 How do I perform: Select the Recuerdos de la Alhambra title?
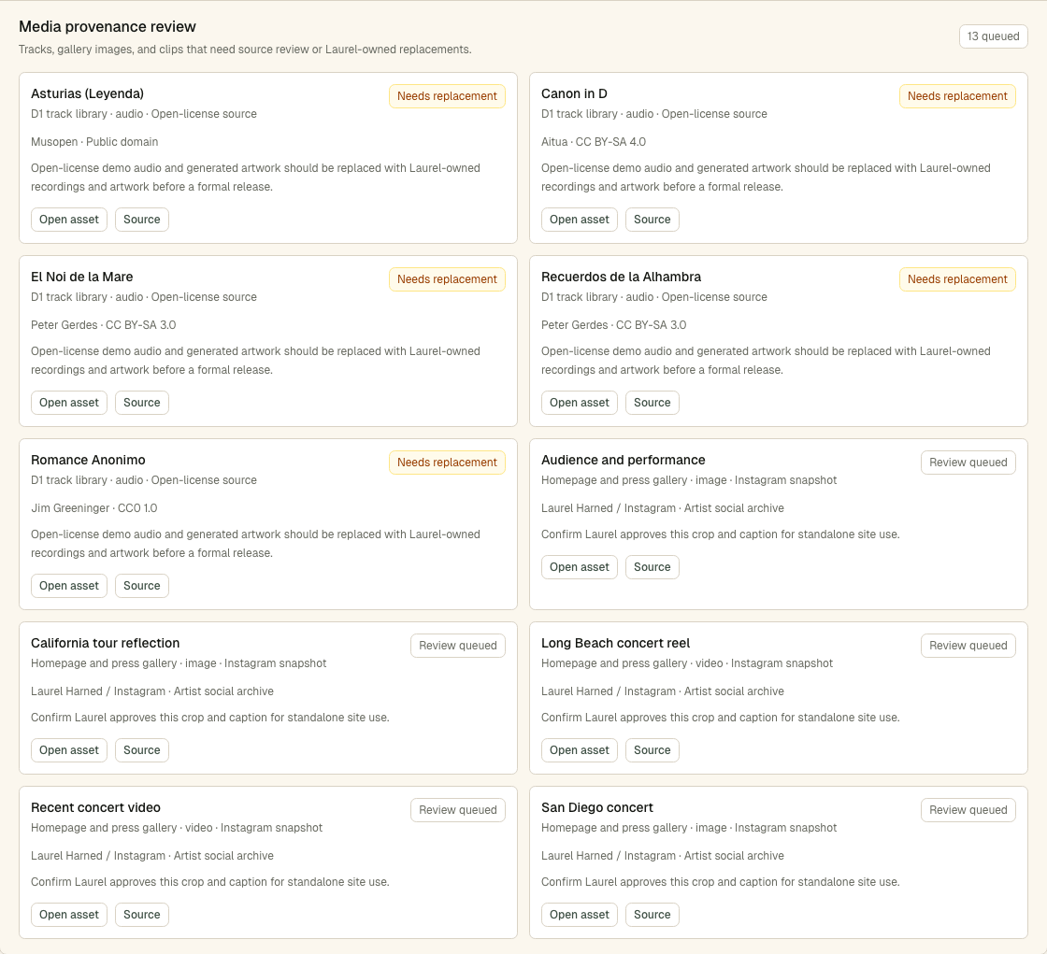coord(621,277)
